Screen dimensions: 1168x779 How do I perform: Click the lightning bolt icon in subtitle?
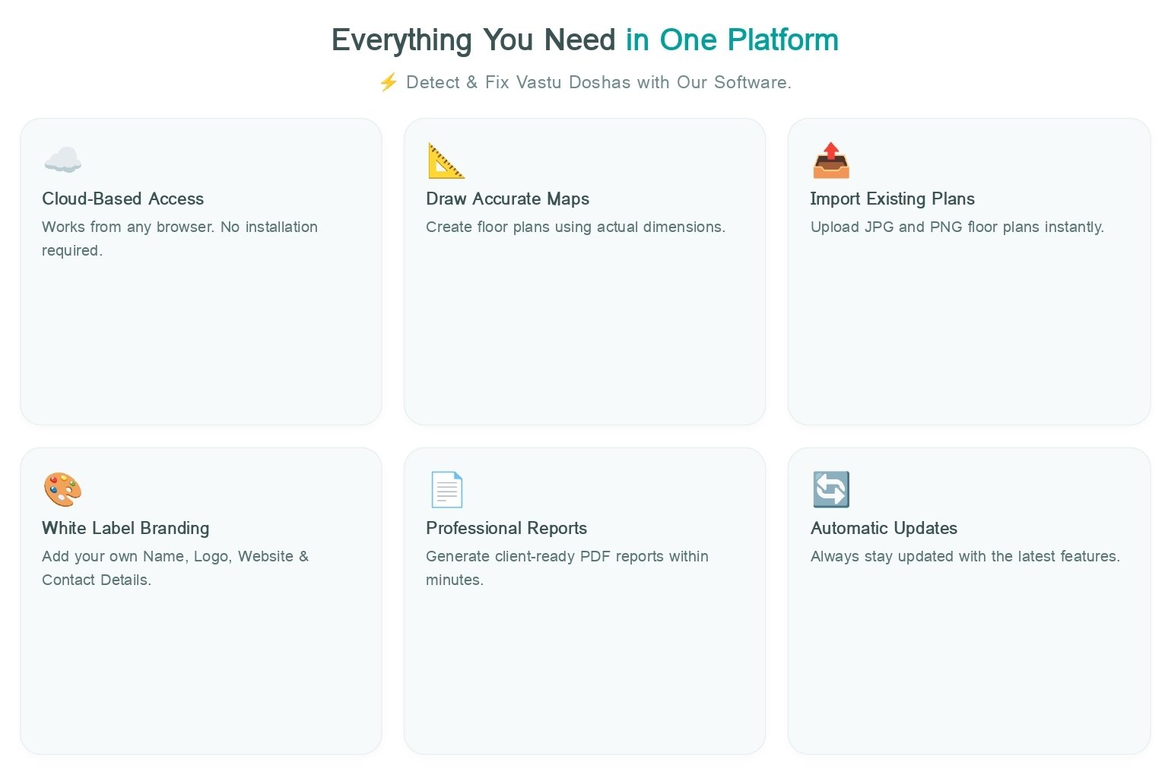389,82
